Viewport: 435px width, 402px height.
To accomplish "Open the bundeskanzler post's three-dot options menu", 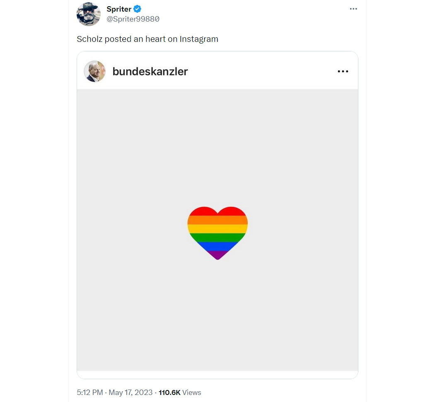I will point(343,72).
